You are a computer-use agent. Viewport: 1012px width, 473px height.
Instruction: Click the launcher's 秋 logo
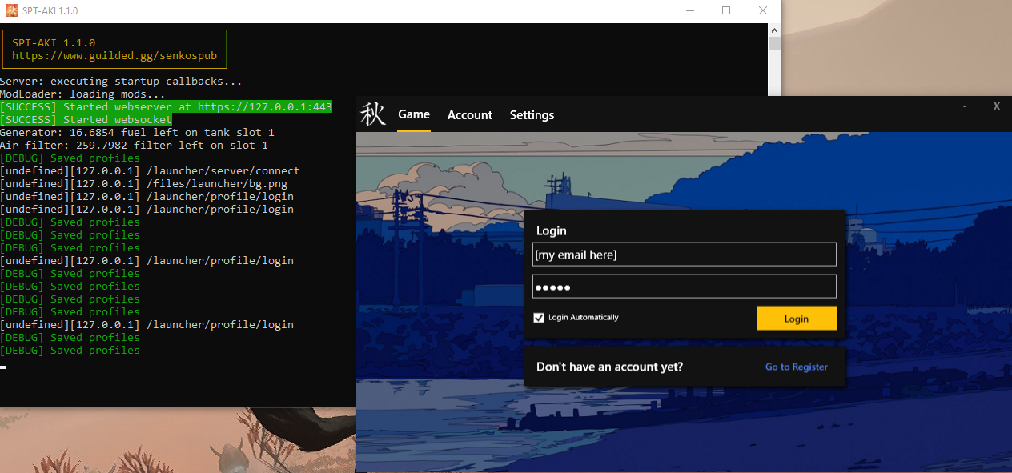(x=373, y=114)
